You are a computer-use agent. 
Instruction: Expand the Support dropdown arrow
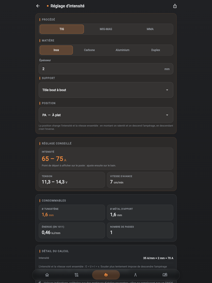click(x=167, y=90)
